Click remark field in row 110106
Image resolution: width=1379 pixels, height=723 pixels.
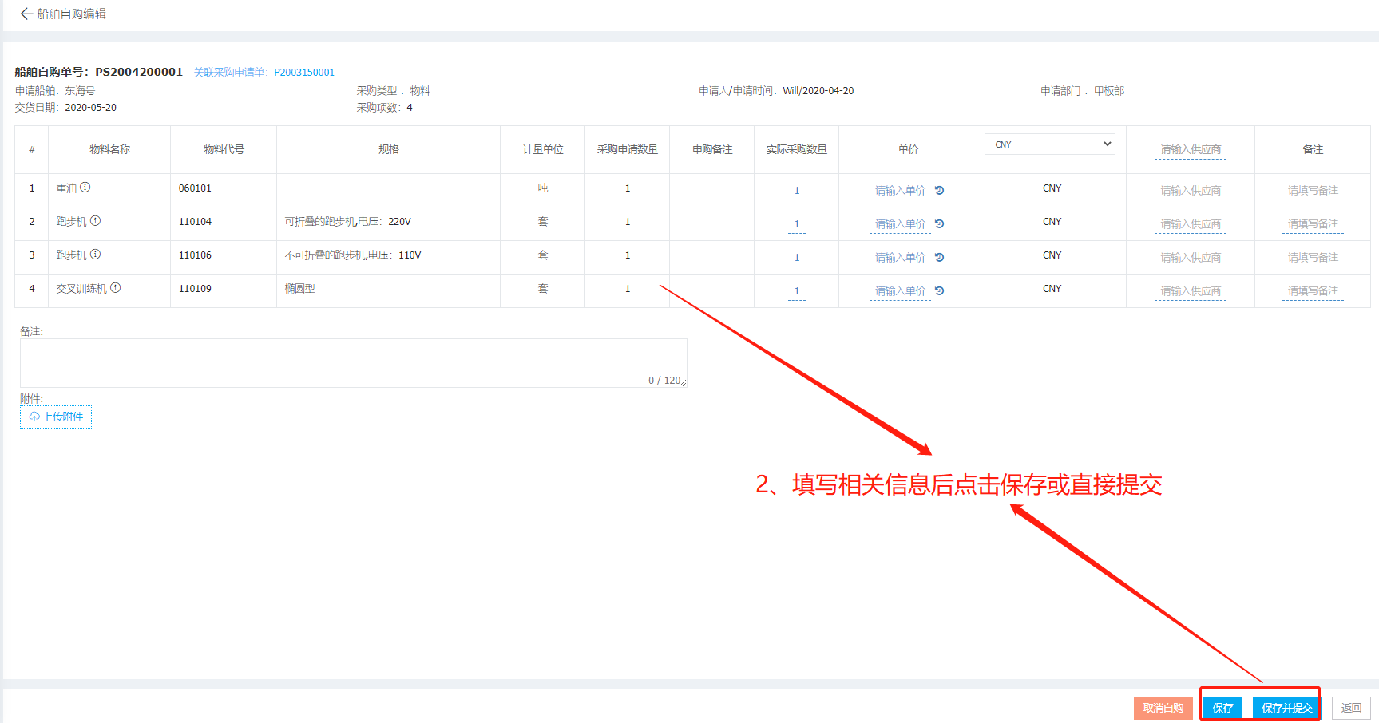pyautogui.click(x=1313, y=258)
